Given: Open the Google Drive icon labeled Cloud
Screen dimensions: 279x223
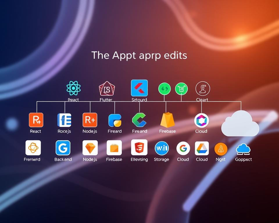Looking at the screenshot, I should coord(202,148).
